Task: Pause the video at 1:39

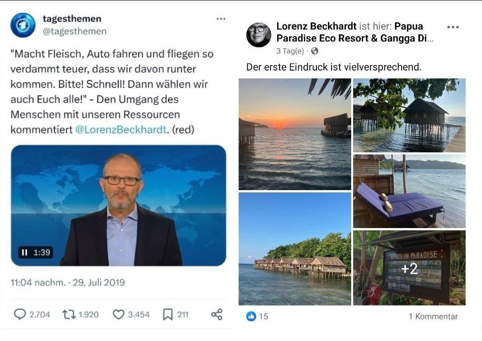Action: 24,253
